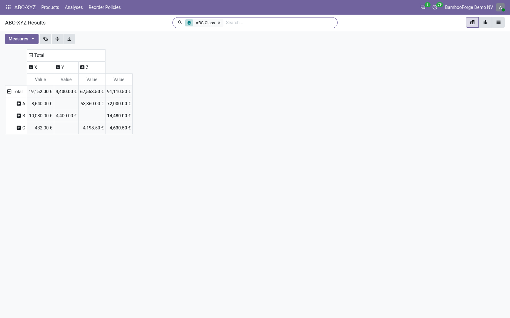
Task: Open the Measures dropdown
Action: point(22,39)
